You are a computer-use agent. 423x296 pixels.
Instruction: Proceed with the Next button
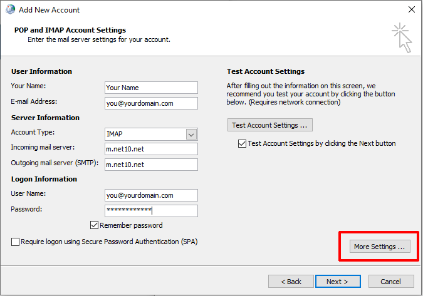[x=338, y=282]
